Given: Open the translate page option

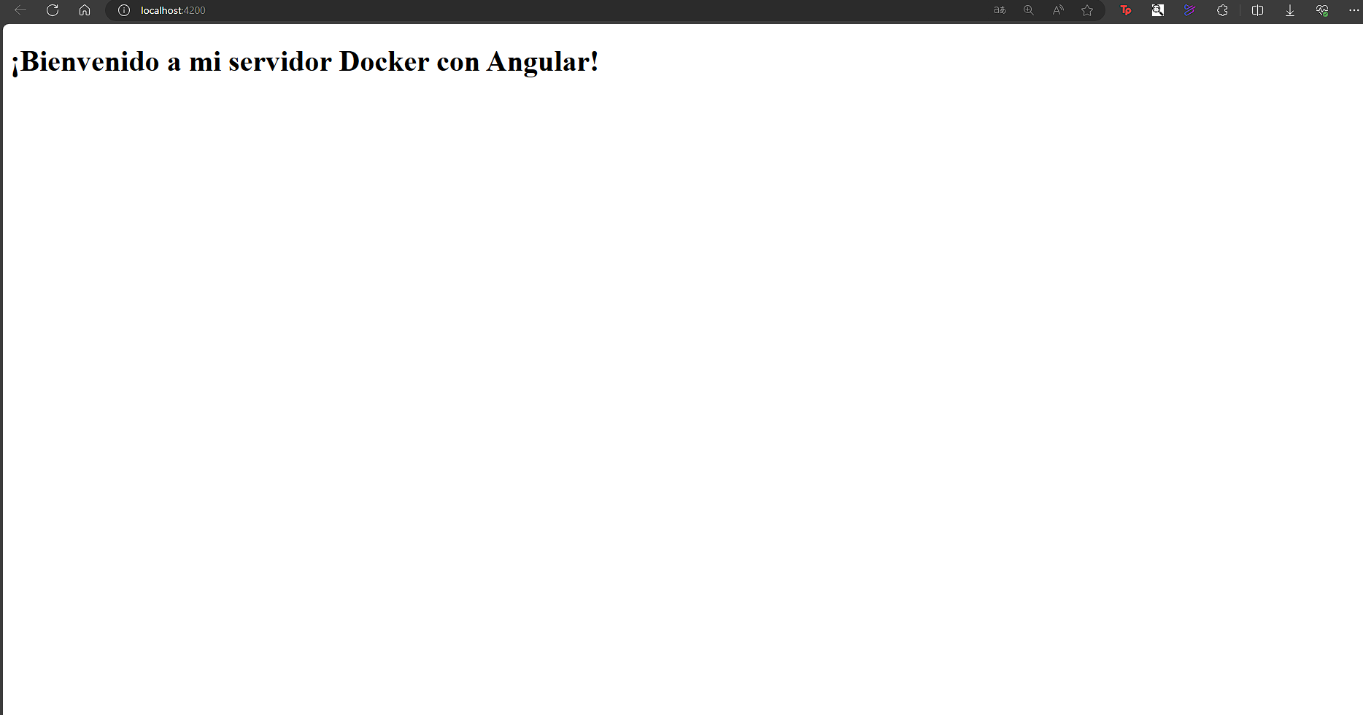Looking at the screenshot, I should (1000, 10).
